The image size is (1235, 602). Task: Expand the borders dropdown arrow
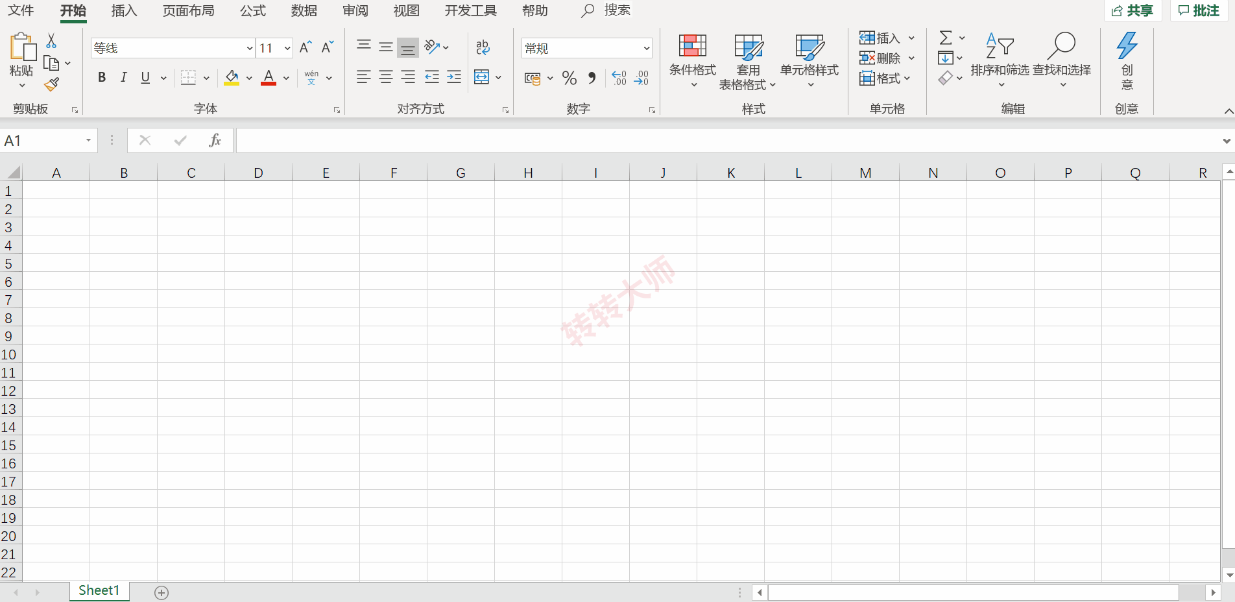pyautogui.click(x=206, y=78)
